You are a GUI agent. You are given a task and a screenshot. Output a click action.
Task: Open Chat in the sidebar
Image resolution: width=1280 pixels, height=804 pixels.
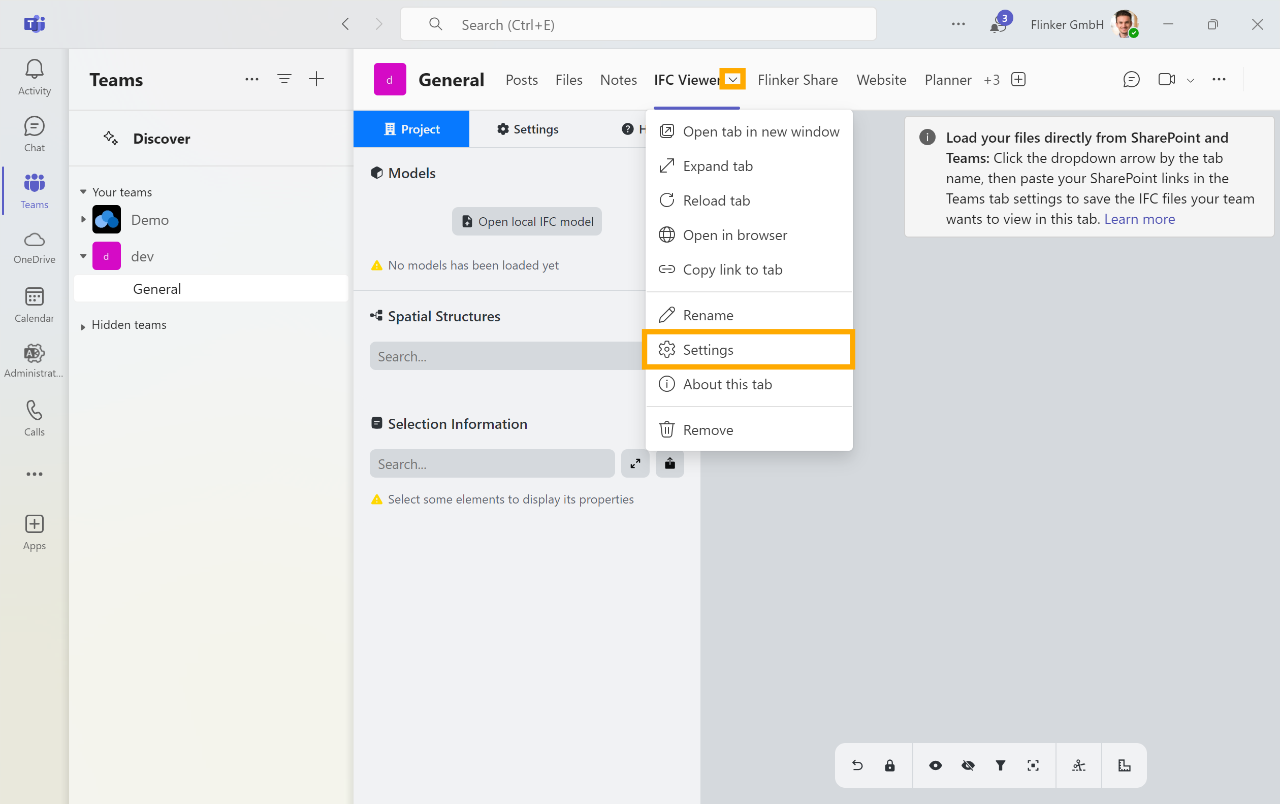[x=34, y=135]
